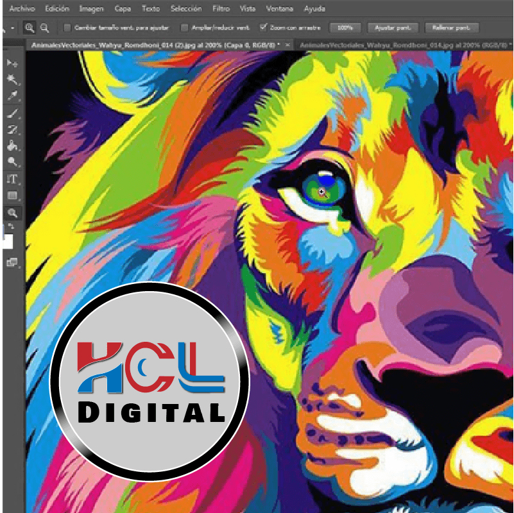Select the Zoom tool in the toolbox
This screenshot has width=514, height=513.
(x=12, y=213)
